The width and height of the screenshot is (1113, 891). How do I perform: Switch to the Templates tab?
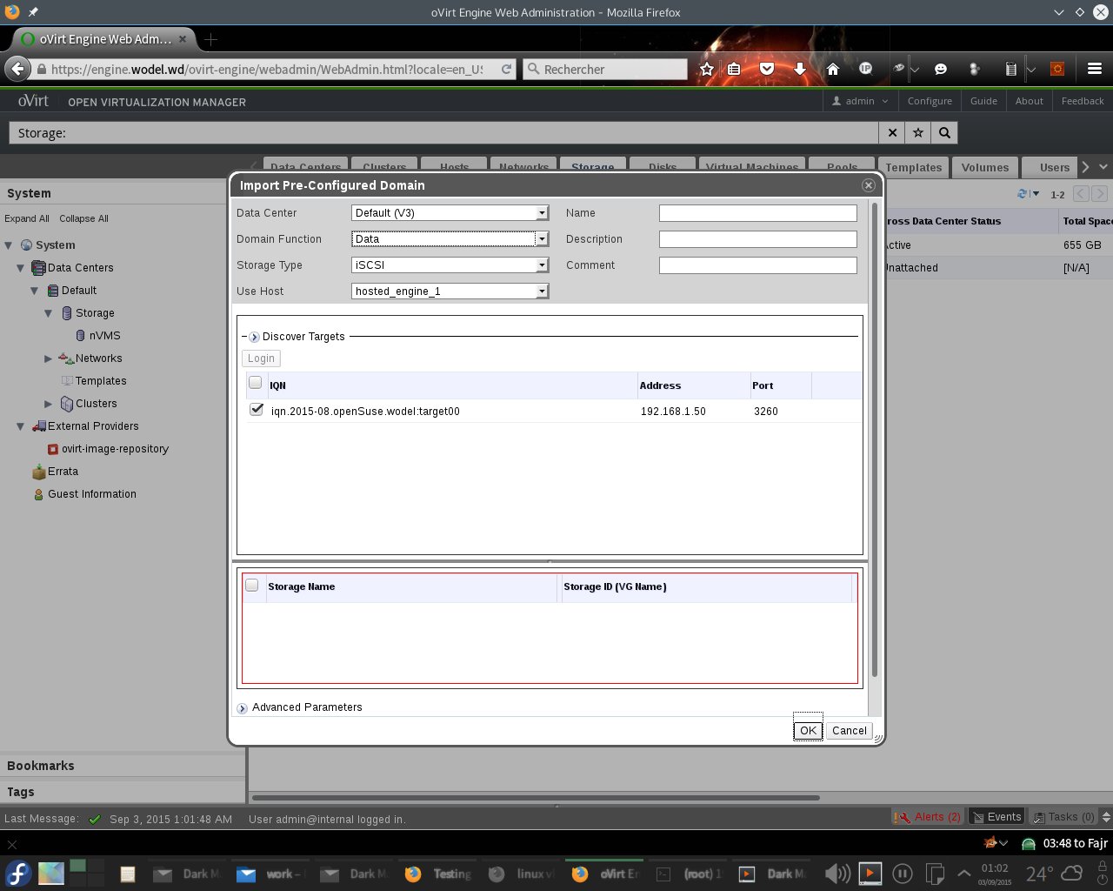pos(913,167)
